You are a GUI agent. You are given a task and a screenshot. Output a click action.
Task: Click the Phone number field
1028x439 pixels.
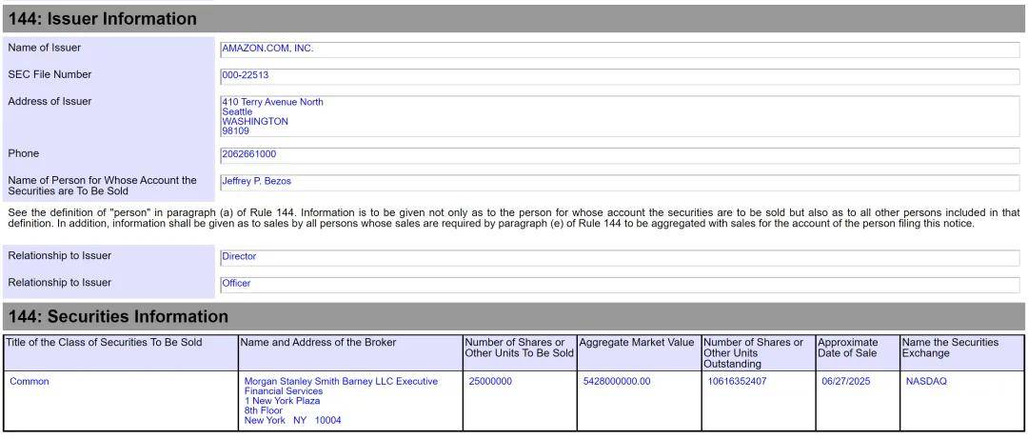pyautogui.click(x=619, y=155)
